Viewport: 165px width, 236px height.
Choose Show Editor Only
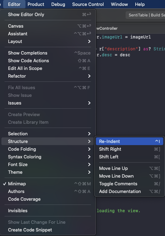click(48, 15)
